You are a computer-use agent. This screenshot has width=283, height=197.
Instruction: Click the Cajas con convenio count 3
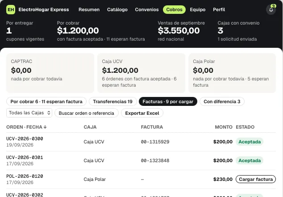click(x=221, y=30)
